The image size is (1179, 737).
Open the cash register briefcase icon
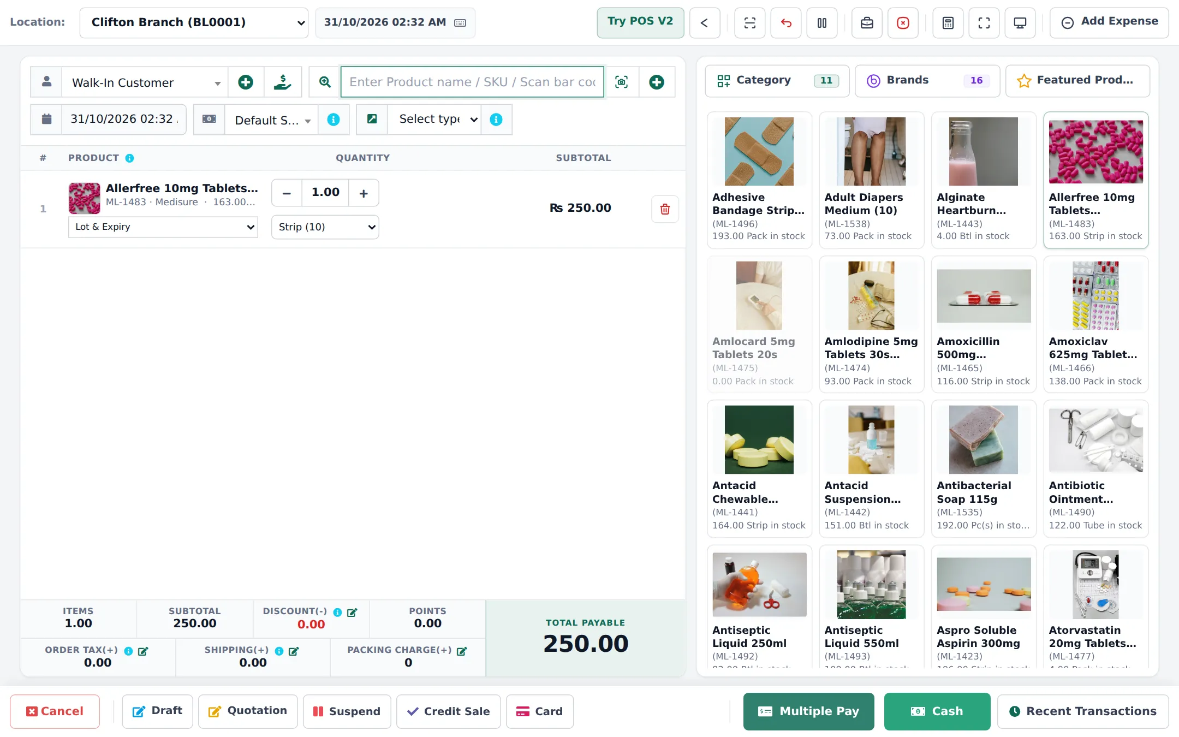point(867,23)
